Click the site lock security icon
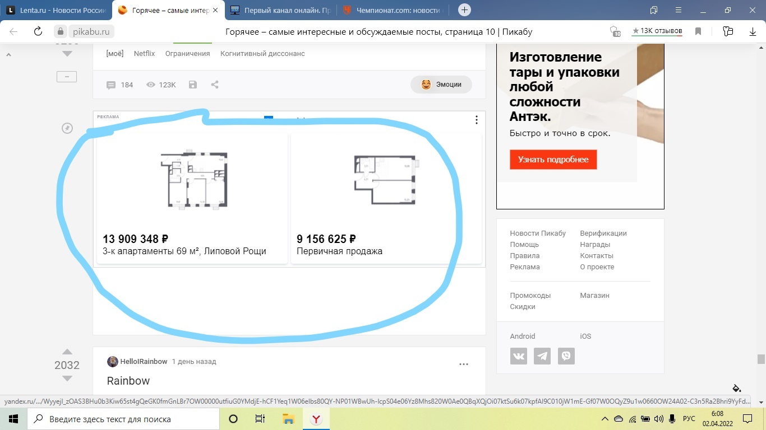The width and height of the screenshot is (766, 430). click(60, 31)
